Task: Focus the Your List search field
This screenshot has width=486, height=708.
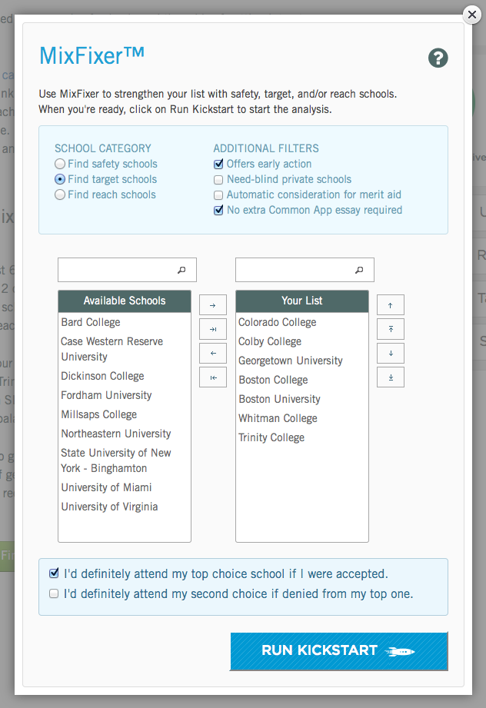Action: 305,270
